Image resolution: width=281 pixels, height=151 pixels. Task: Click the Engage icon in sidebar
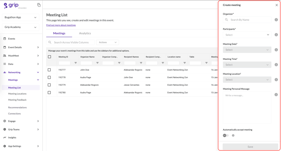click(x=5, y=121)
